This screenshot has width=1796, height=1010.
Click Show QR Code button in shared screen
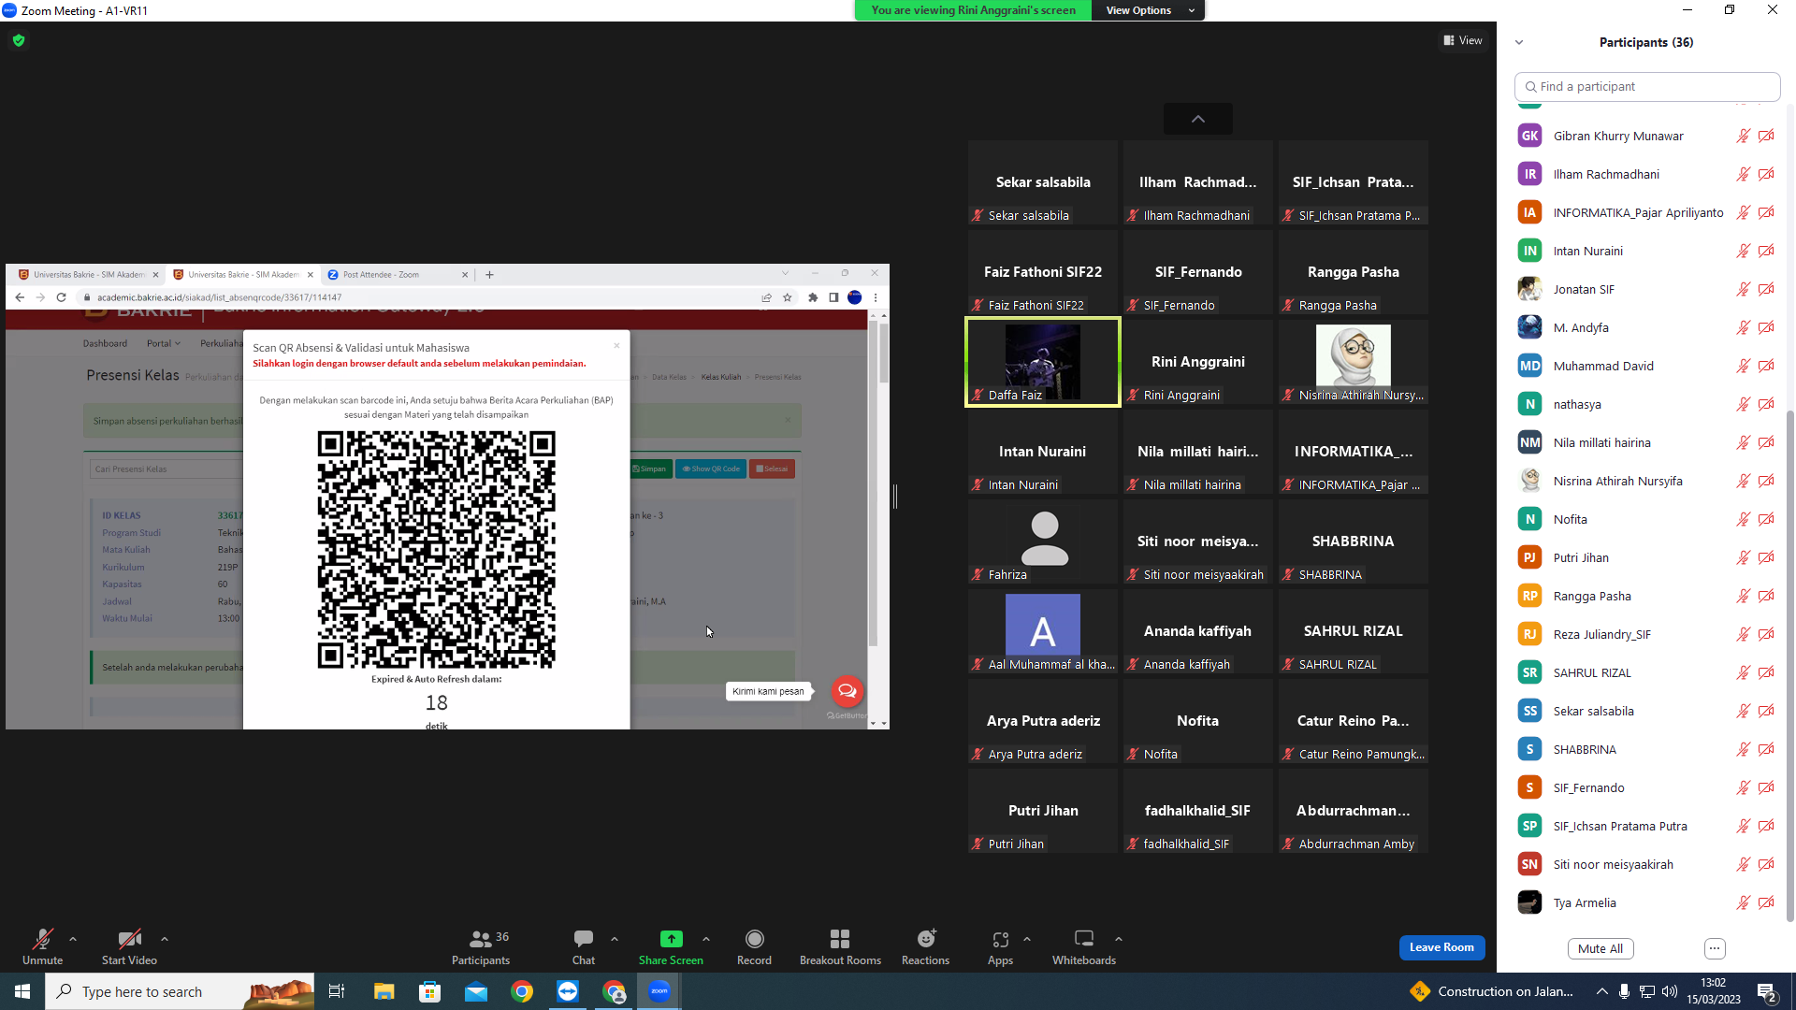tap(712, 469)
